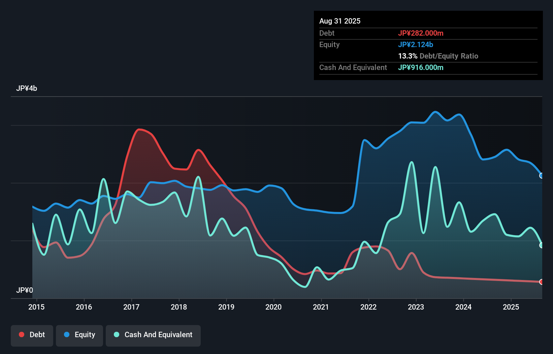Click the JP¥4b axis label
This screenshot has height=354, width=553.
pyautogui.click(x=27, y=88)
